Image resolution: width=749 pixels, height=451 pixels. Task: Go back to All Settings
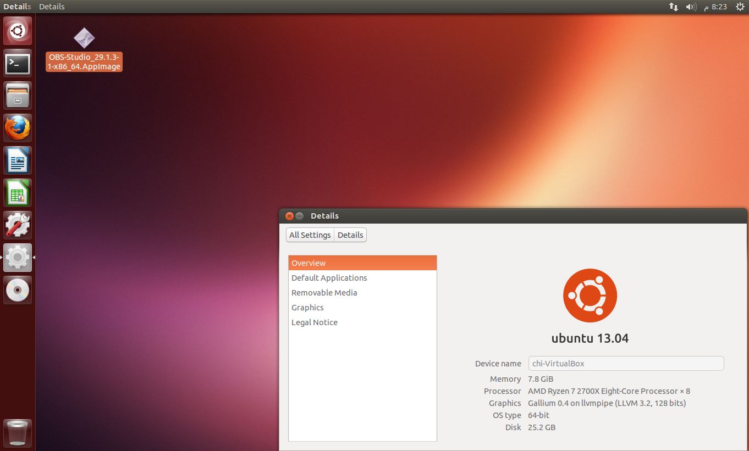[310, 235]
